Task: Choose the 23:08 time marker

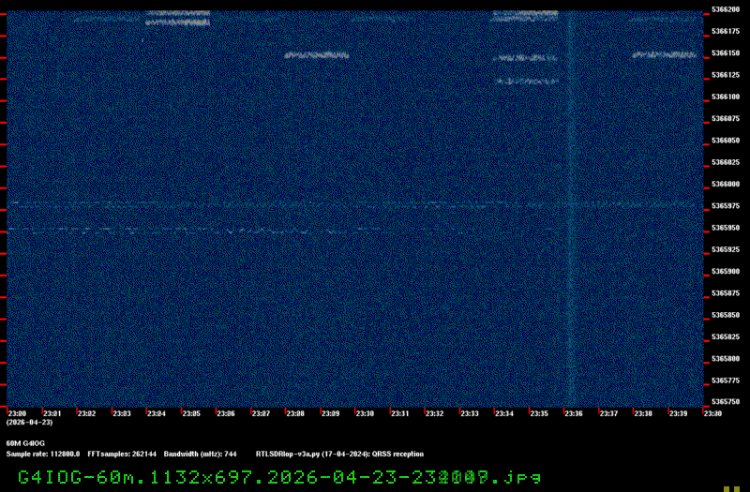Action: point(295,413)
